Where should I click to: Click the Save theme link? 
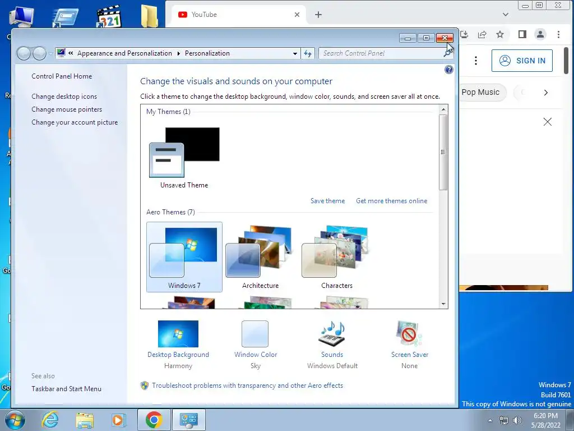[327, 201]
